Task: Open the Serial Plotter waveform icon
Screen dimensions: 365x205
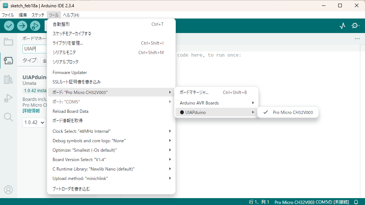Action: 343,26
